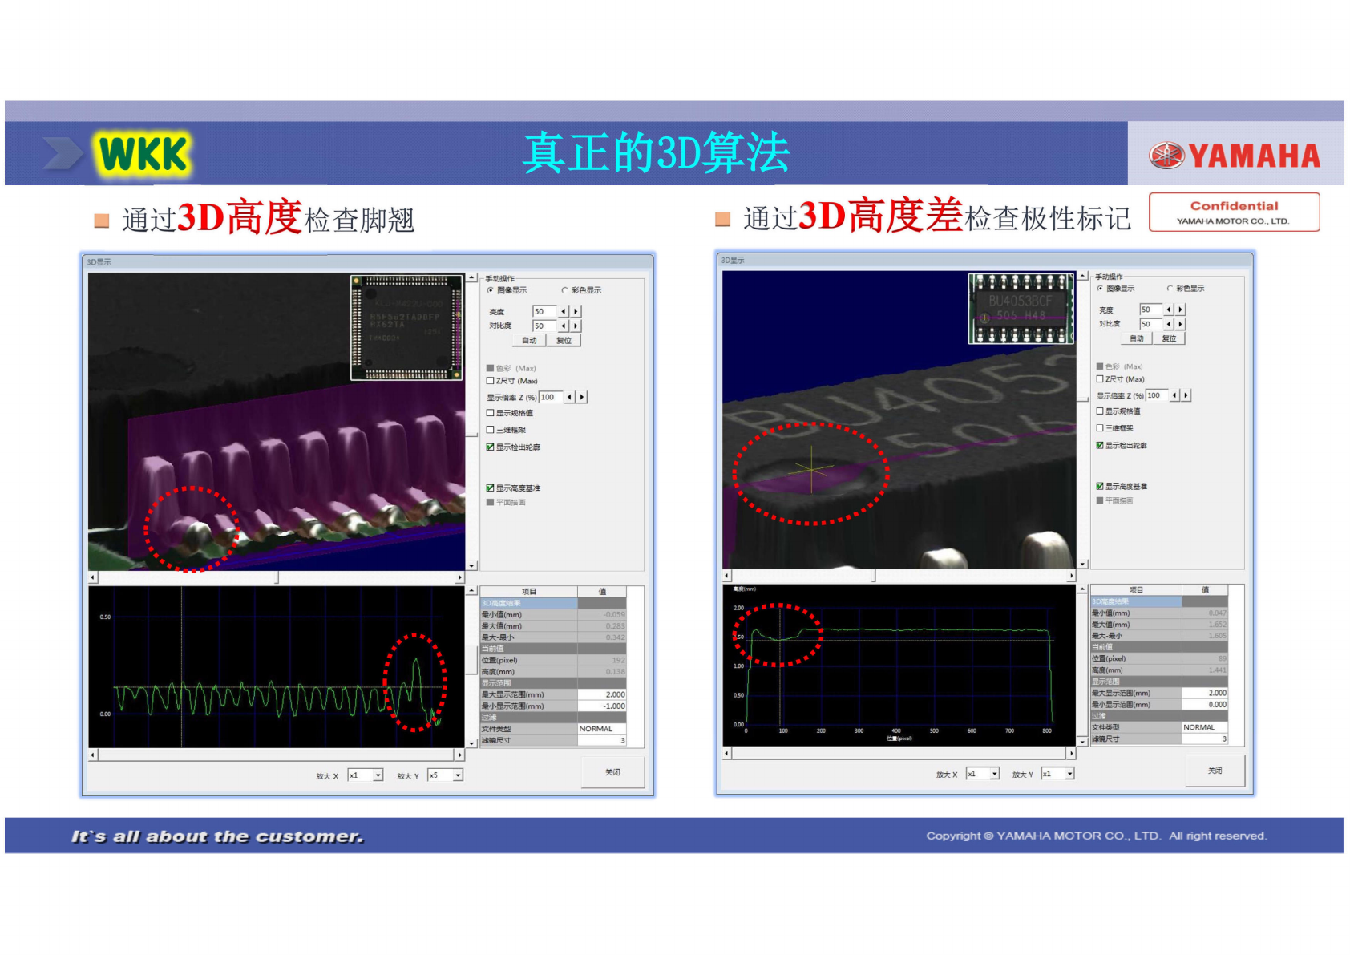This screenshot has height=955, width=1350.
Task: Click 自动 button in right window
Action: [1137, 339]
